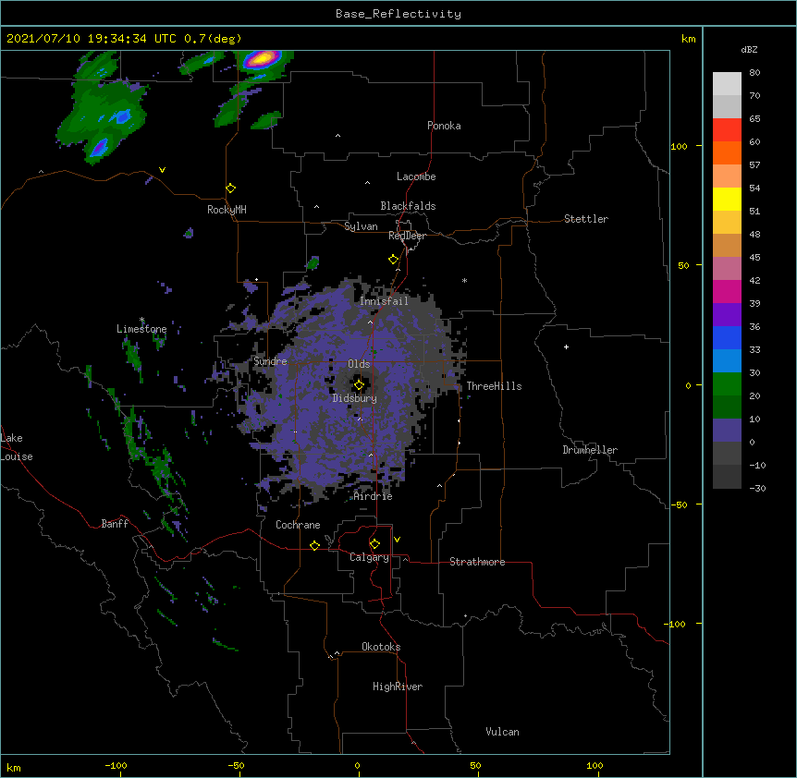Image resolution: width=797 pixels, height=778 pixels.
Task: Click the 80 value on dBZ legend
Action: point(754,73)
